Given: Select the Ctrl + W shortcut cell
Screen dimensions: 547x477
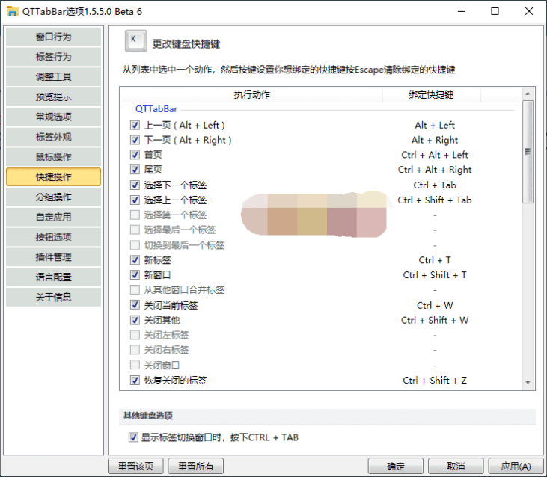Looking at the screenshot, I should pyautogui.click(x=435, y=305).
